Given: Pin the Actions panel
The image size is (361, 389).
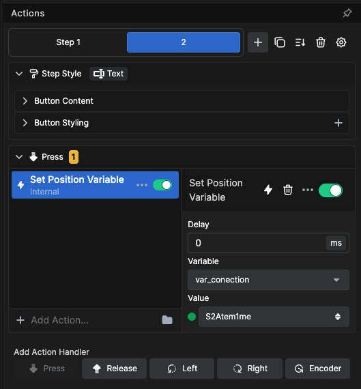Looking at the screenshot, I should pos(347,13).
